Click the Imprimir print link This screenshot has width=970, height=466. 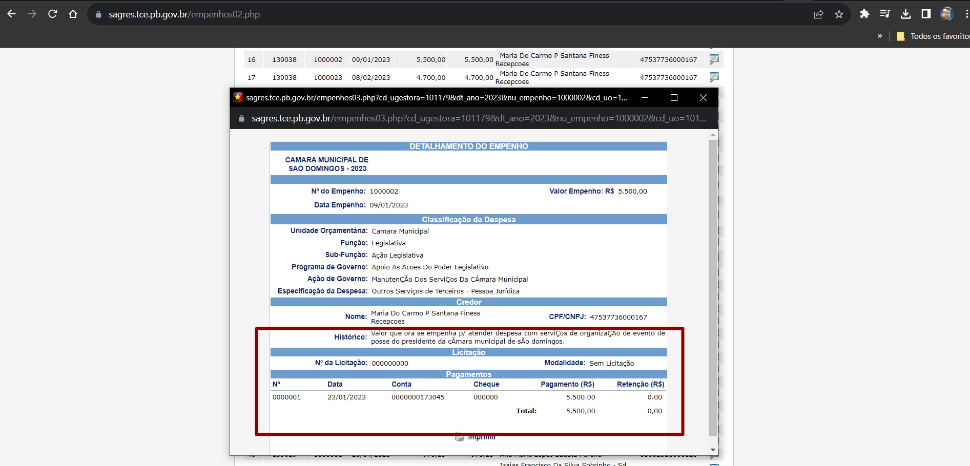click(481, 437)
